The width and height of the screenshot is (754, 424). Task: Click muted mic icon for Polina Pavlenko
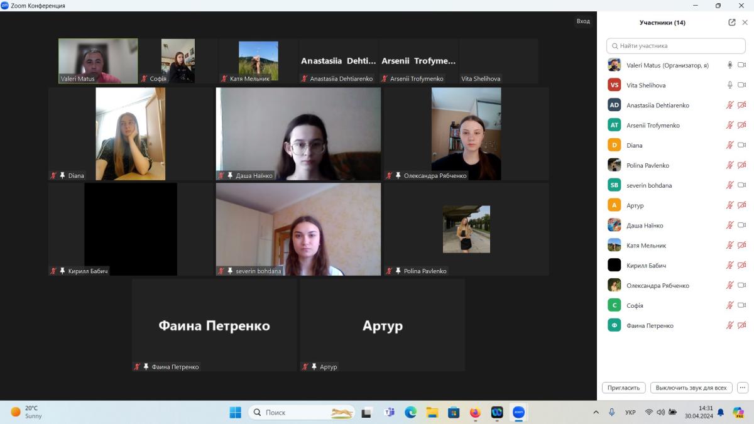pyautogui.click(x=729, y=165)
